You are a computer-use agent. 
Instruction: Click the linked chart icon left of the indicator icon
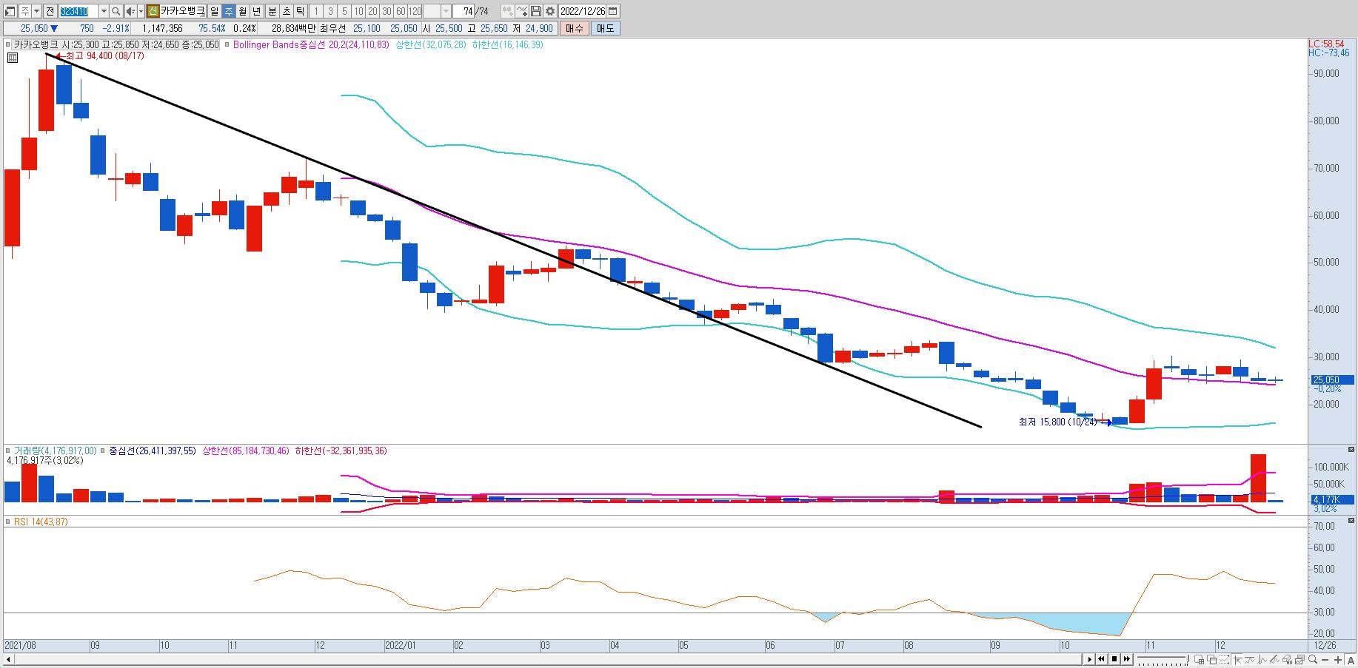point(507,11)
